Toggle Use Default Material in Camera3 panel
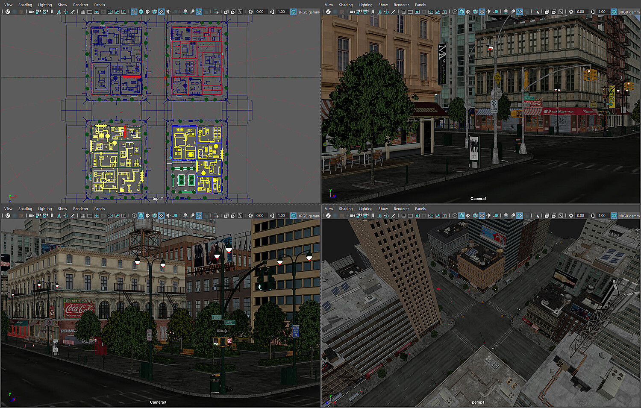The image size is (641, 408). coord(147,216)
